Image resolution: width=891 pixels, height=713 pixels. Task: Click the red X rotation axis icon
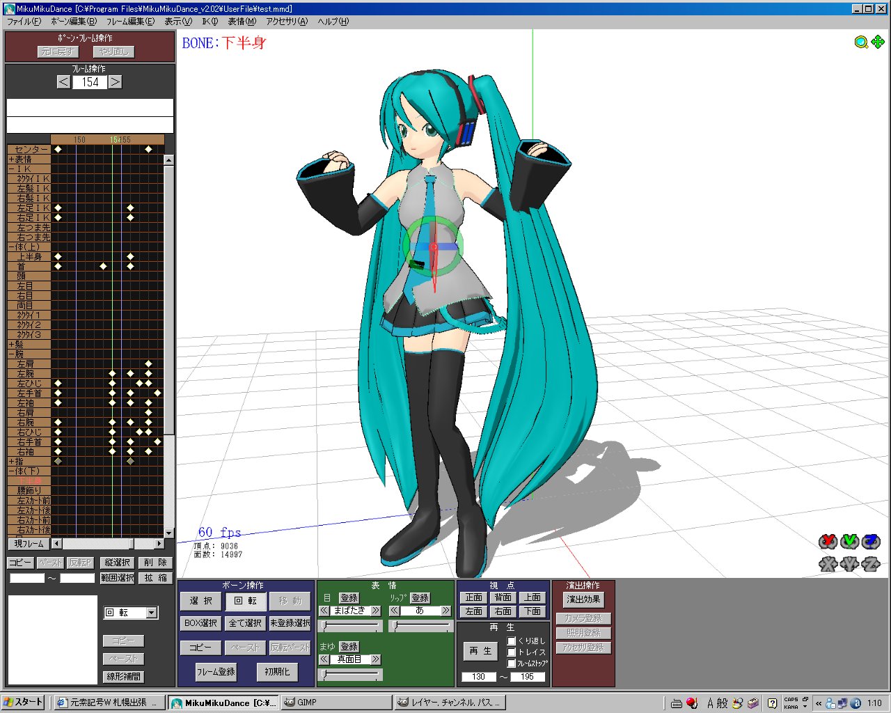tap(828, 542)
